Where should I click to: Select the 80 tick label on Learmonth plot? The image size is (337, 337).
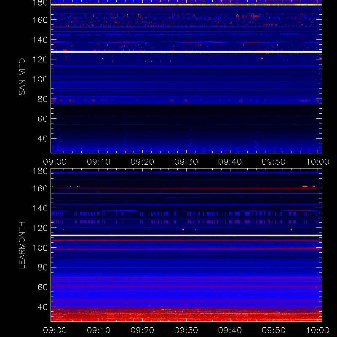[43, 267]
